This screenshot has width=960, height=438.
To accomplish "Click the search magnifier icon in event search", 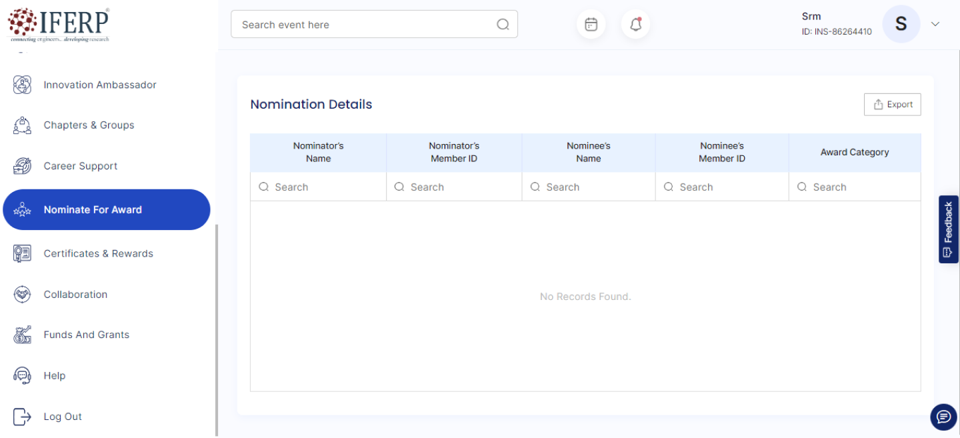I will (x=503, y=25).
